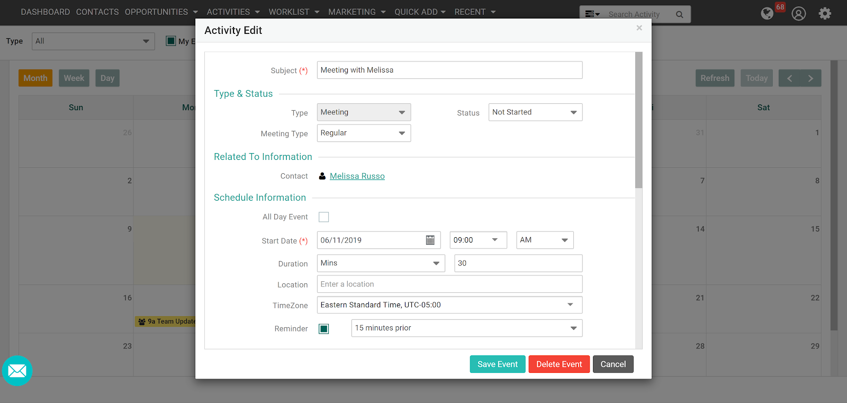Check the All Day Event checkbox
The height and width of the screenshot is (403, 847).
(323, 217)
